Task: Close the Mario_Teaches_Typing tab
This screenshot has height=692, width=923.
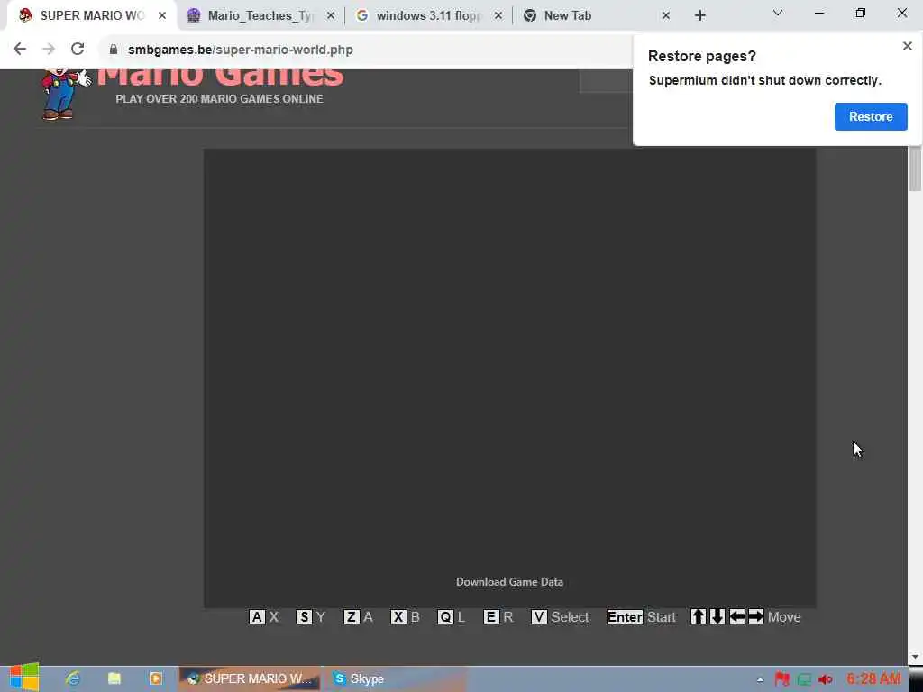Action: [x=330, y=16]
